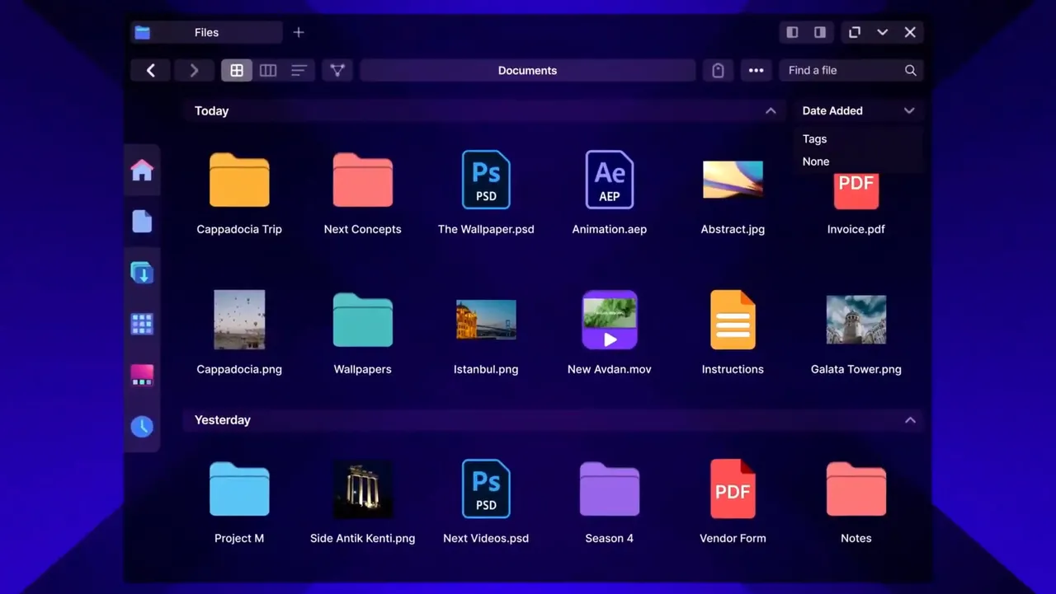Switch to column view layout

pyautogui.click(x=268, y=71)
